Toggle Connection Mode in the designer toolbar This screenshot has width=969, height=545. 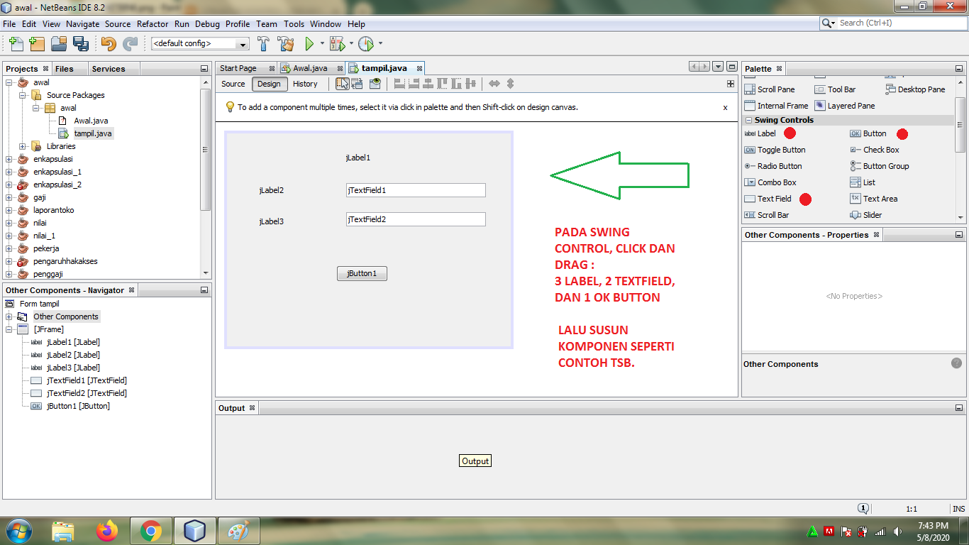[x=355, y=83]
